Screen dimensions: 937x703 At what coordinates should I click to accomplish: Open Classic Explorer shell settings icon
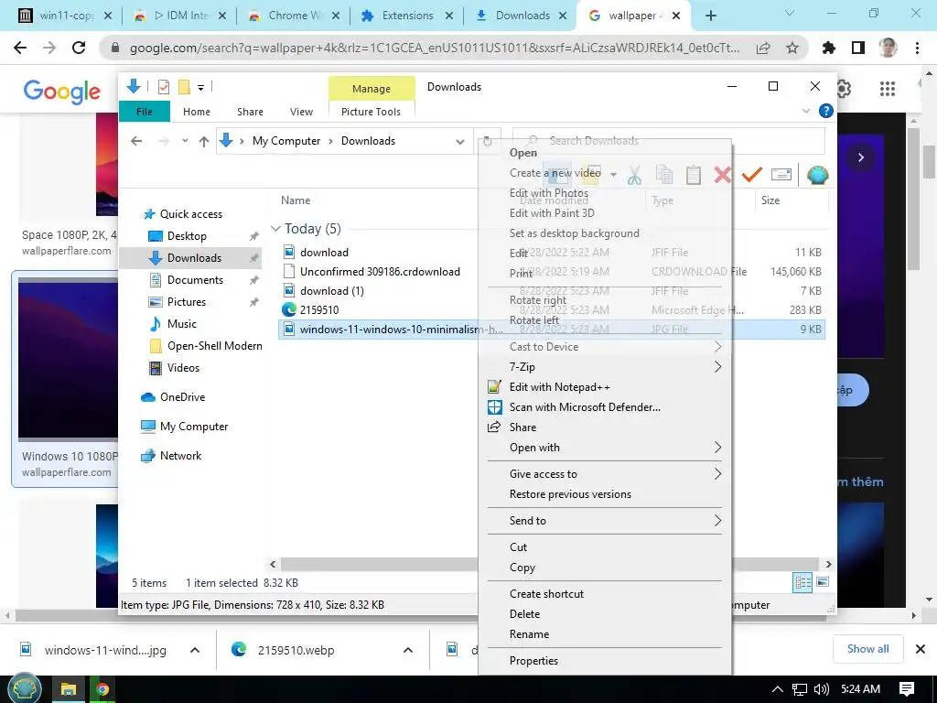tap(817, 175)
